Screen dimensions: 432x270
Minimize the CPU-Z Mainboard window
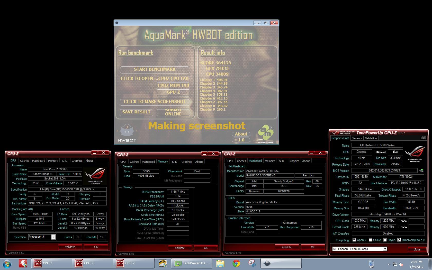(311, 153)
